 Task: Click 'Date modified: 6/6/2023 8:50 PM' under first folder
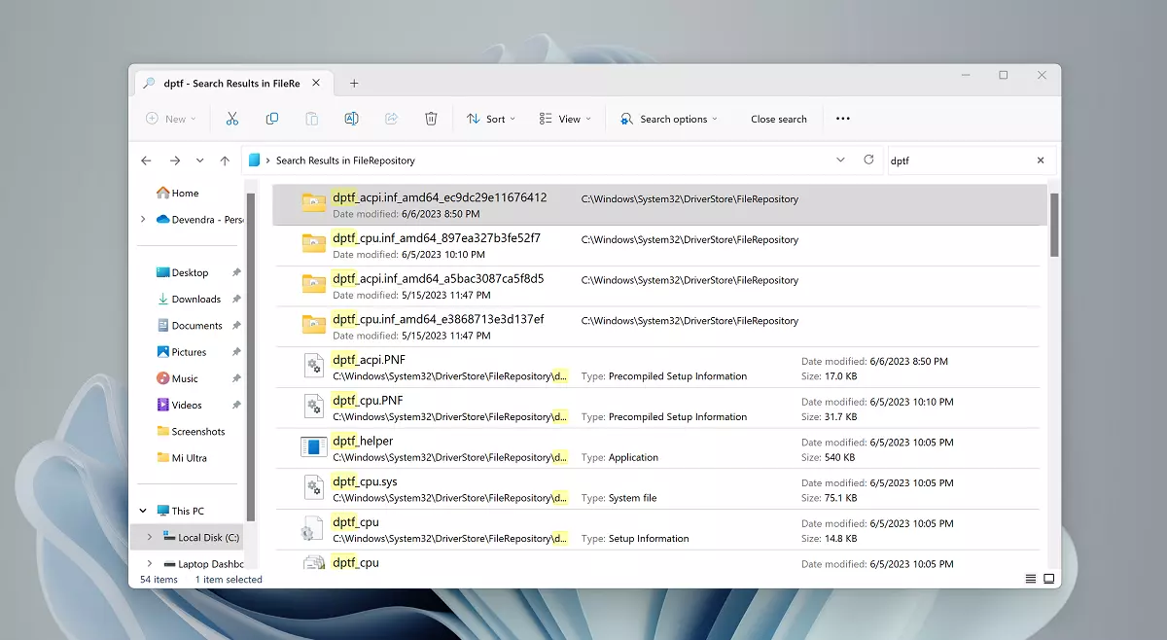(406, 213)
